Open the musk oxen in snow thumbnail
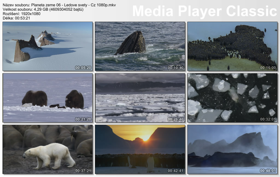The image size is (280, 177). pyautogui.click(x=48, y=98)
